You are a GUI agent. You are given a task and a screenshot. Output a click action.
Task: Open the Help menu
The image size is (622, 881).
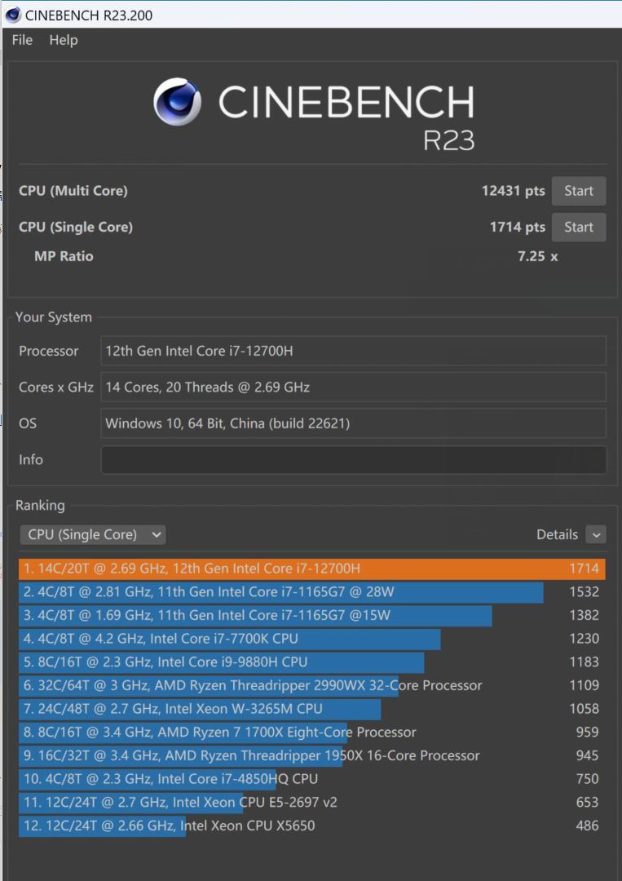(63, 40)
